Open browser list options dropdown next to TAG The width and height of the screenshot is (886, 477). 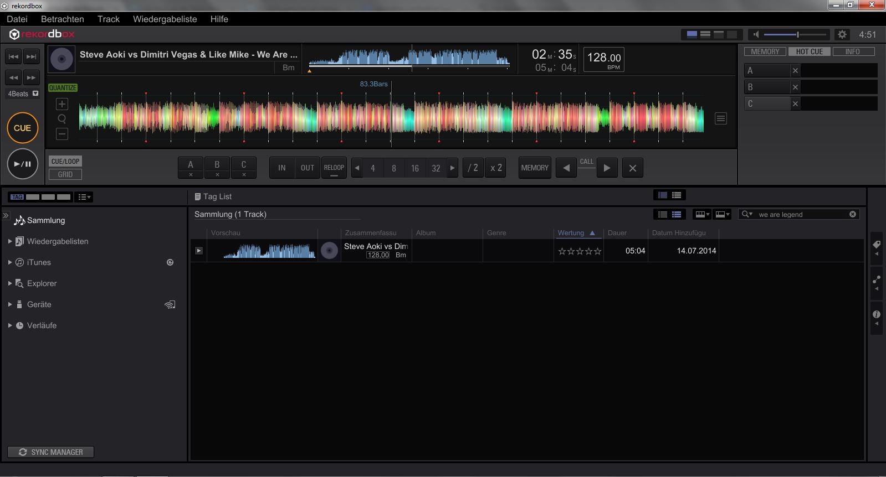85,197
